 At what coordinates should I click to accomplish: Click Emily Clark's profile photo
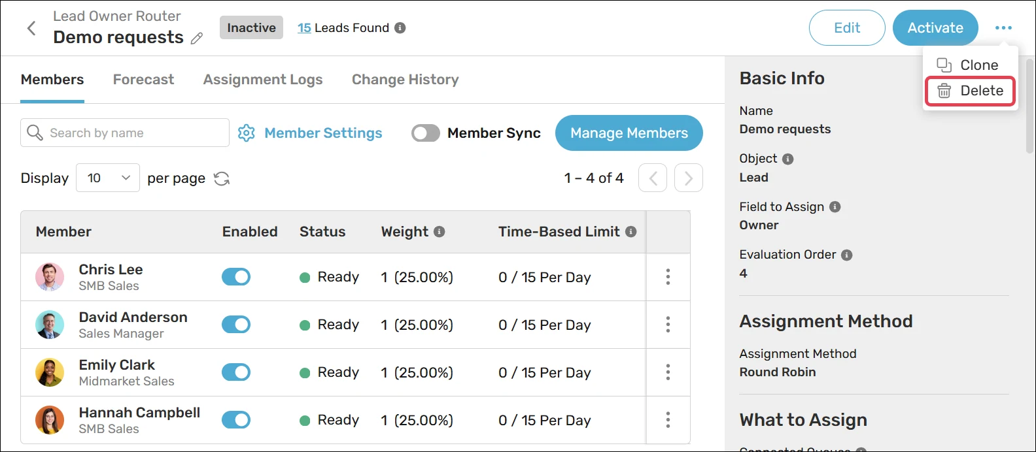50,372
